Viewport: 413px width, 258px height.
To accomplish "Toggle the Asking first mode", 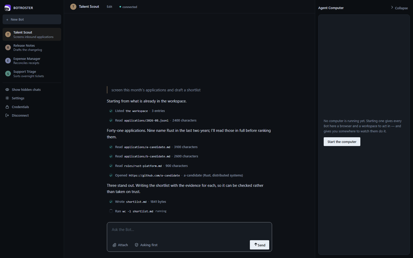I will [146, 245].
